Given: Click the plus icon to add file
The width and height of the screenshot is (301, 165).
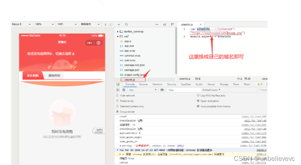Looking at the screenshot, I should pos(119,24).
